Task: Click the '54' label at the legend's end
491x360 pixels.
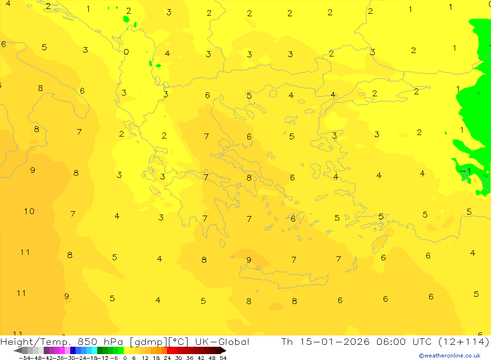Action: [223, 358]
